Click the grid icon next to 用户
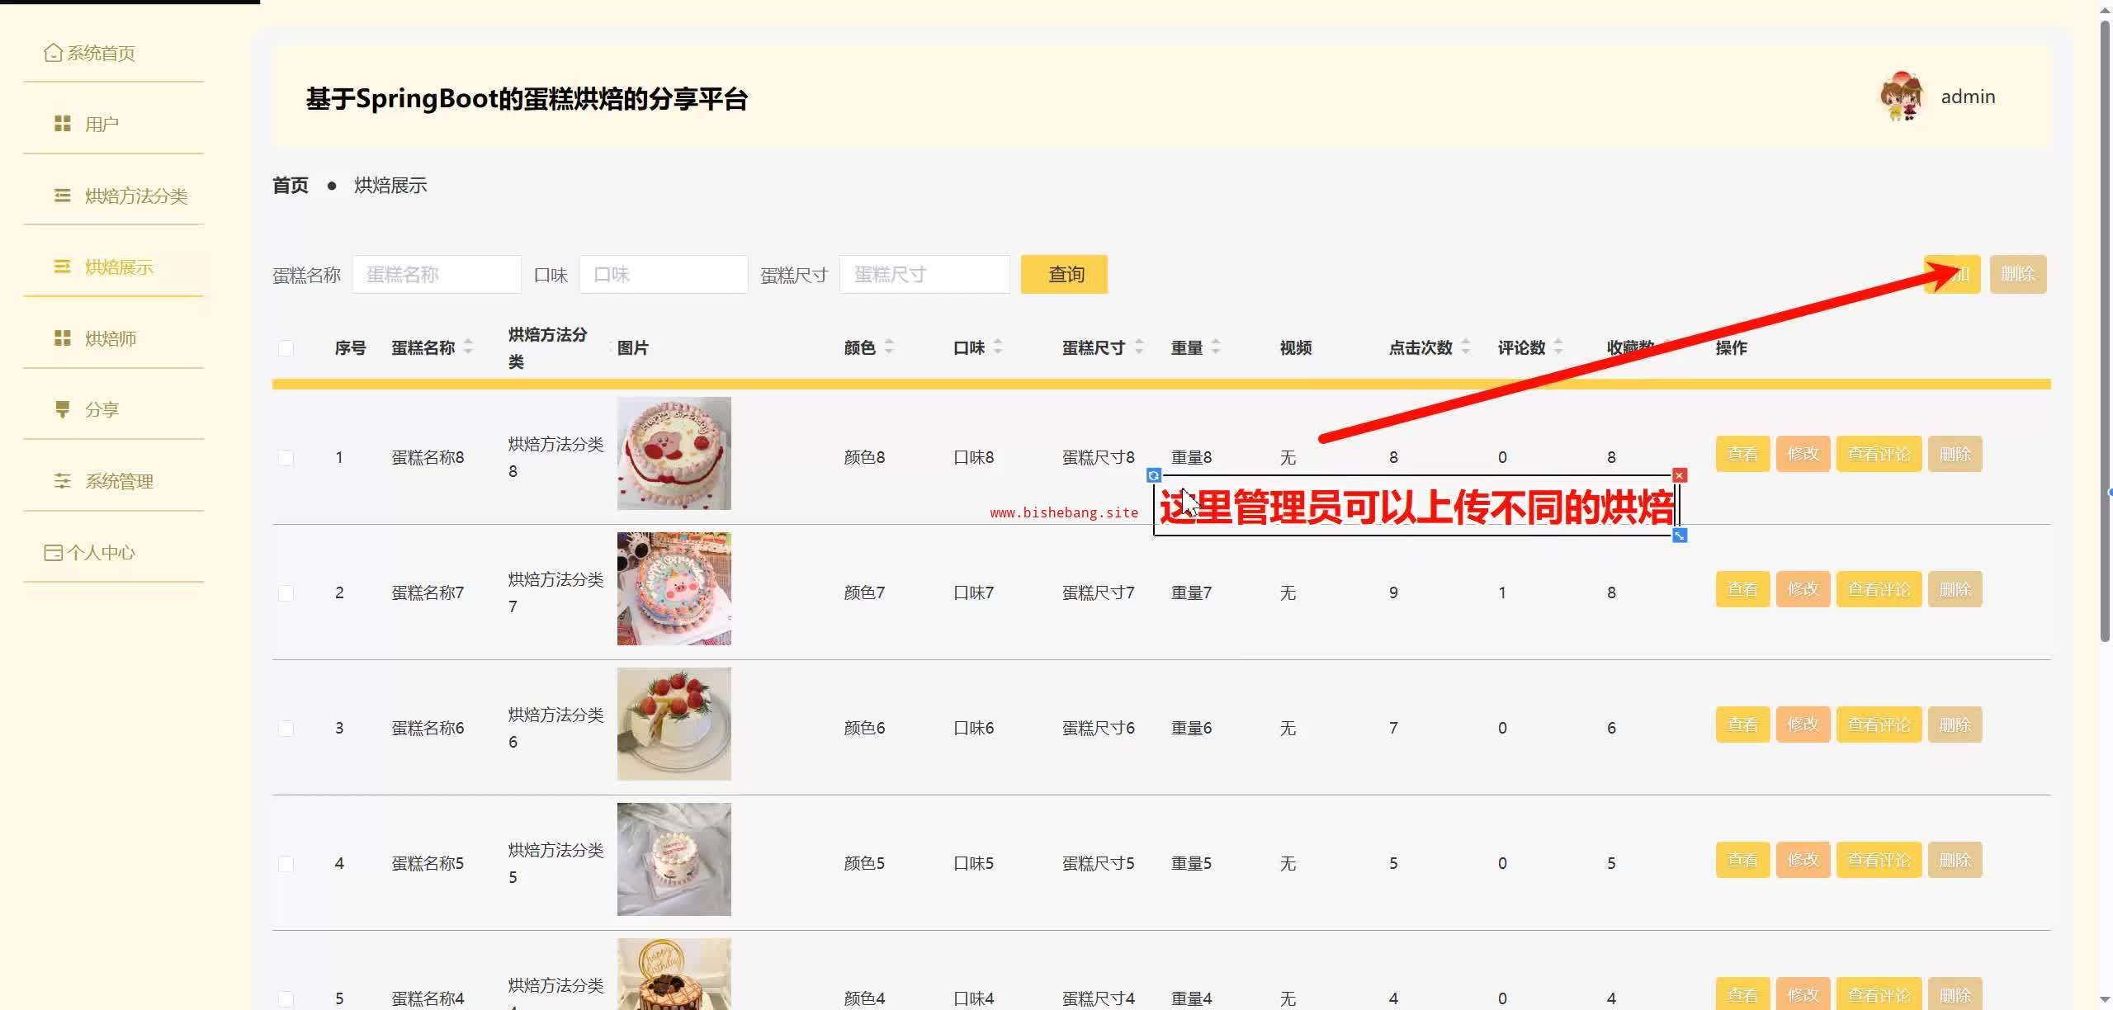The height and width of the screenshot is (1010, 2113). coord(63,124)
